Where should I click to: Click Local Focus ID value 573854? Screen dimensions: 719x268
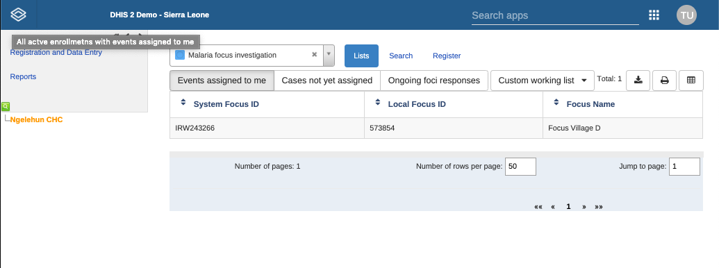coord(382,128)
